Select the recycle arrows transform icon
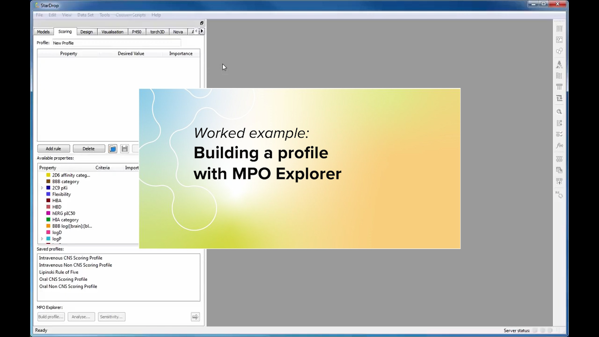 559,98
